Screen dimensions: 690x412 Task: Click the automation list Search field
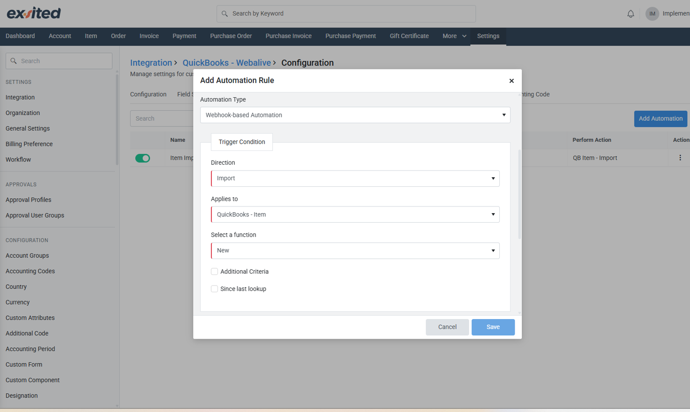coord(161,119)
